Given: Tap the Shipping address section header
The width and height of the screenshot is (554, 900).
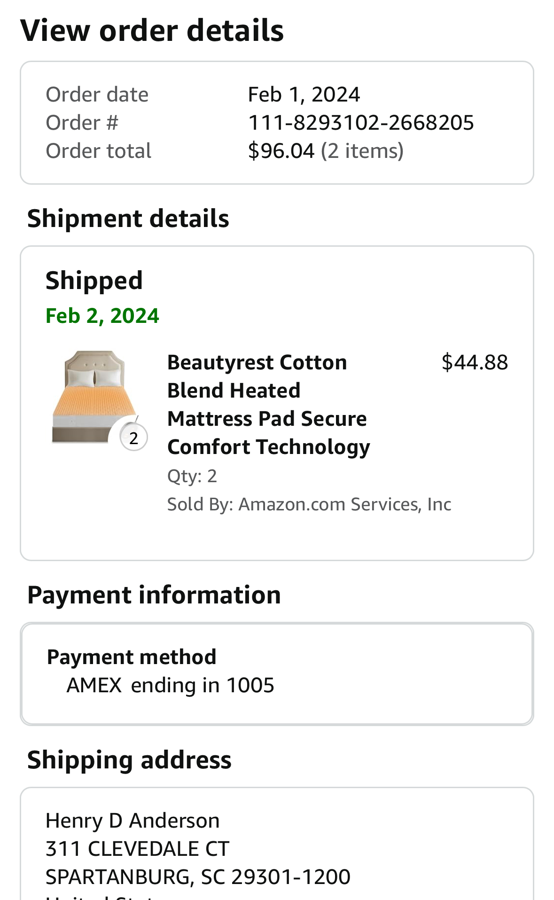Looking at the screenshot, I should 129,760.
